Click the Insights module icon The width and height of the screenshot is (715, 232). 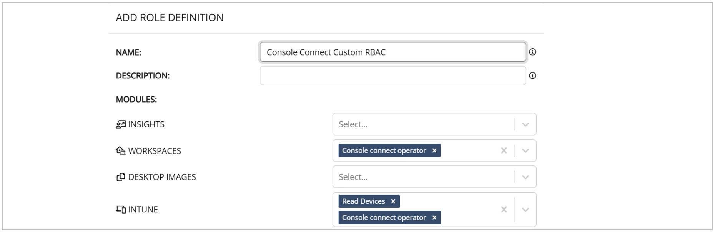121,124
